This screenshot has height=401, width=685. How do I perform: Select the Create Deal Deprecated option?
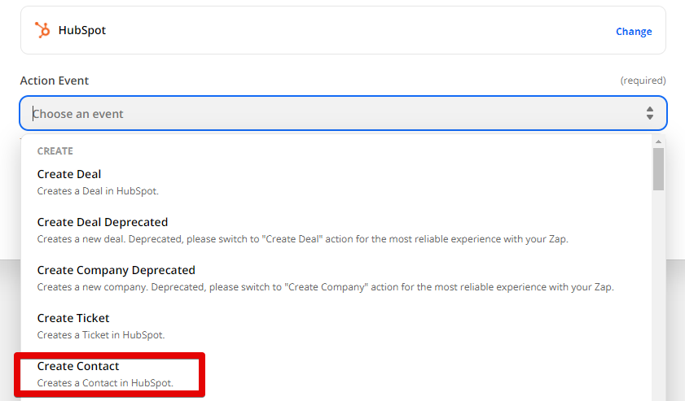pos(336,230)
